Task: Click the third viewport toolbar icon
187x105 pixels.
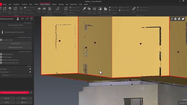Action: (179, 19)
